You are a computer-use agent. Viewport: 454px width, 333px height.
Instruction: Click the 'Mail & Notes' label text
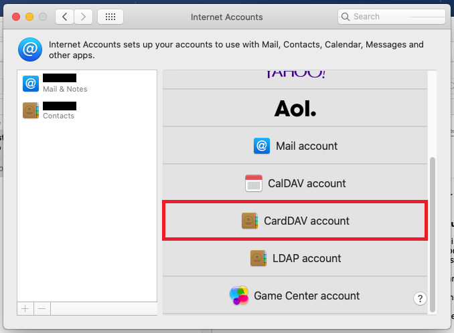click(65, 89)
